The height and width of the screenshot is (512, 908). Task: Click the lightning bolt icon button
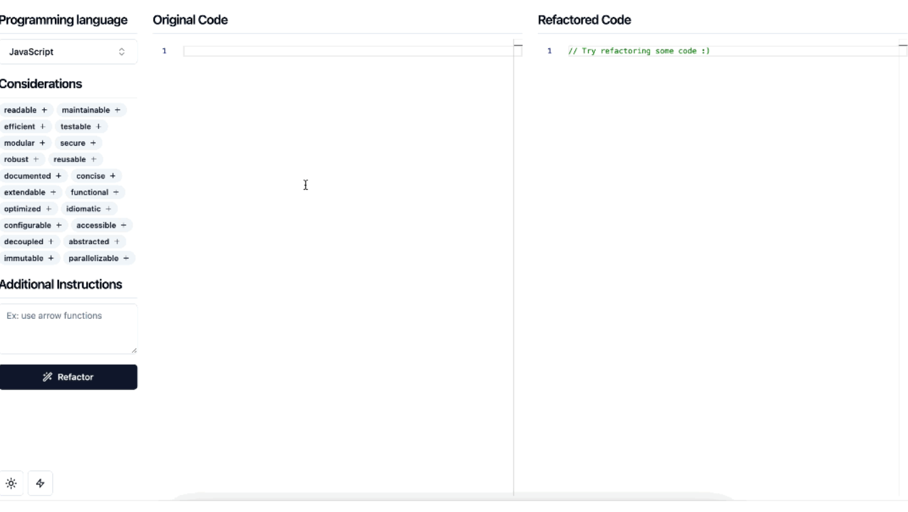click(40, 484)
